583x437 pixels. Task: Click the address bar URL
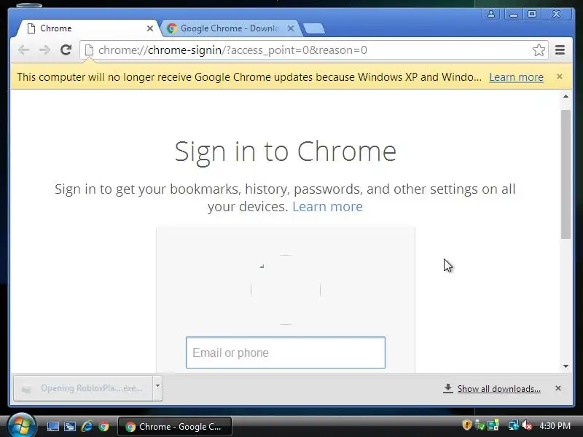coord(232,50)
